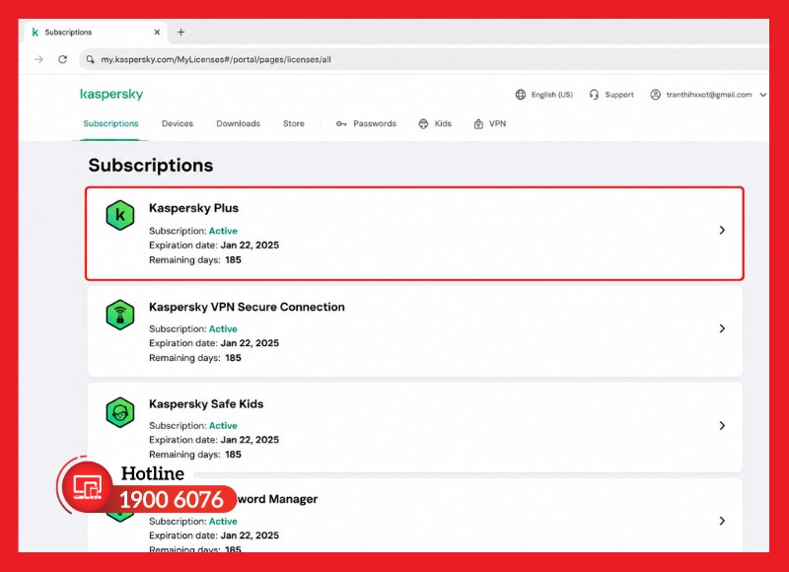Open Password Manager details chevron

pyautogui.click(x=722, y=521)
